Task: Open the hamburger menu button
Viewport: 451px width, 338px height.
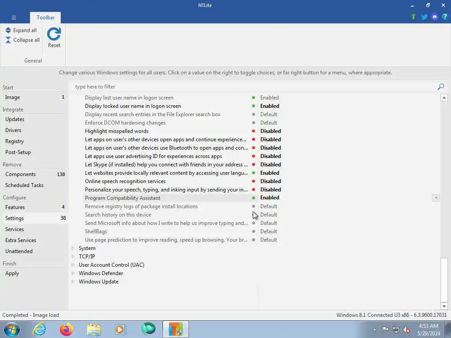Action: tap(14, 18)
